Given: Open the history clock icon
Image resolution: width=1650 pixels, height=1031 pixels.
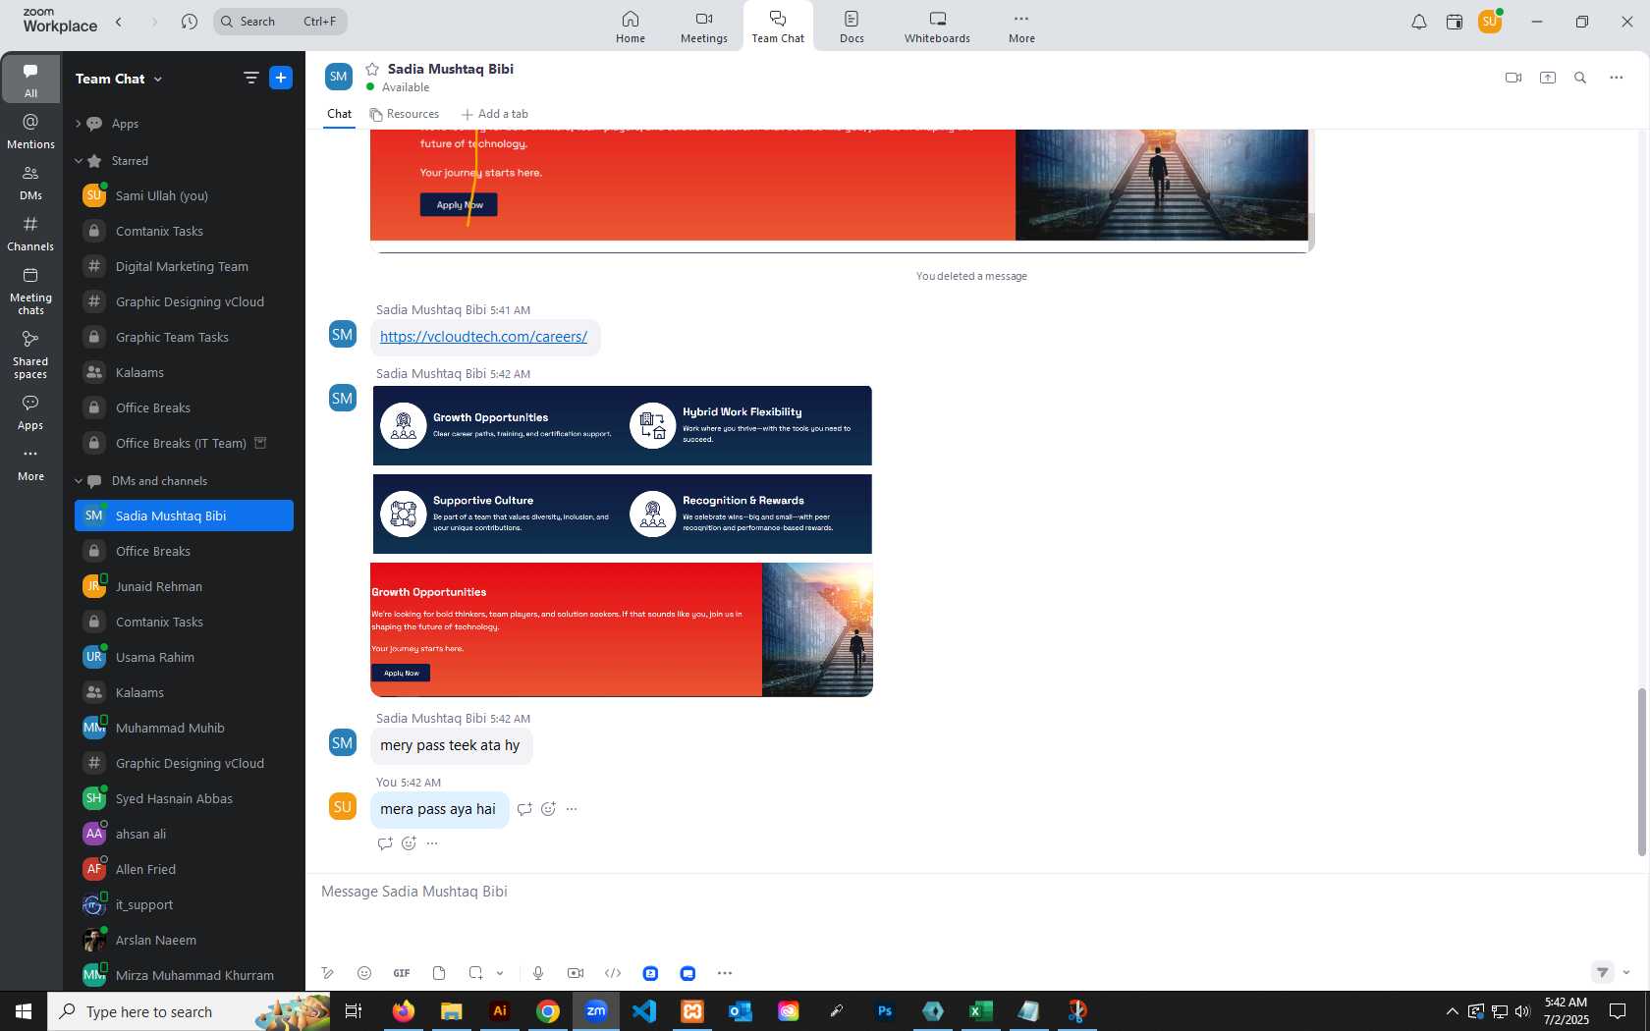Looking at the screenshot, I should (x=190, y=22).
